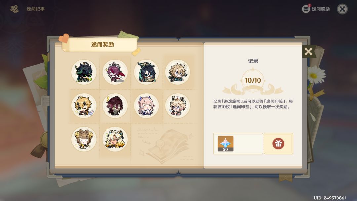Select the crimson-haired tiara character stamp

tap(115, 72)
